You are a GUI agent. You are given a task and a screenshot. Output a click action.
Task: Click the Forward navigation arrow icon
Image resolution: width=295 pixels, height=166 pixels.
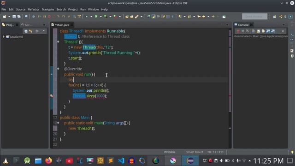(213, 17)
